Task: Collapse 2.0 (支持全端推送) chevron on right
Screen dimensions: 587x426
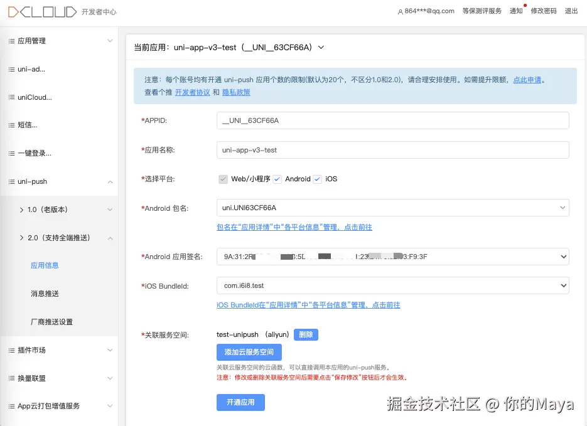Action: click(110, 238)
